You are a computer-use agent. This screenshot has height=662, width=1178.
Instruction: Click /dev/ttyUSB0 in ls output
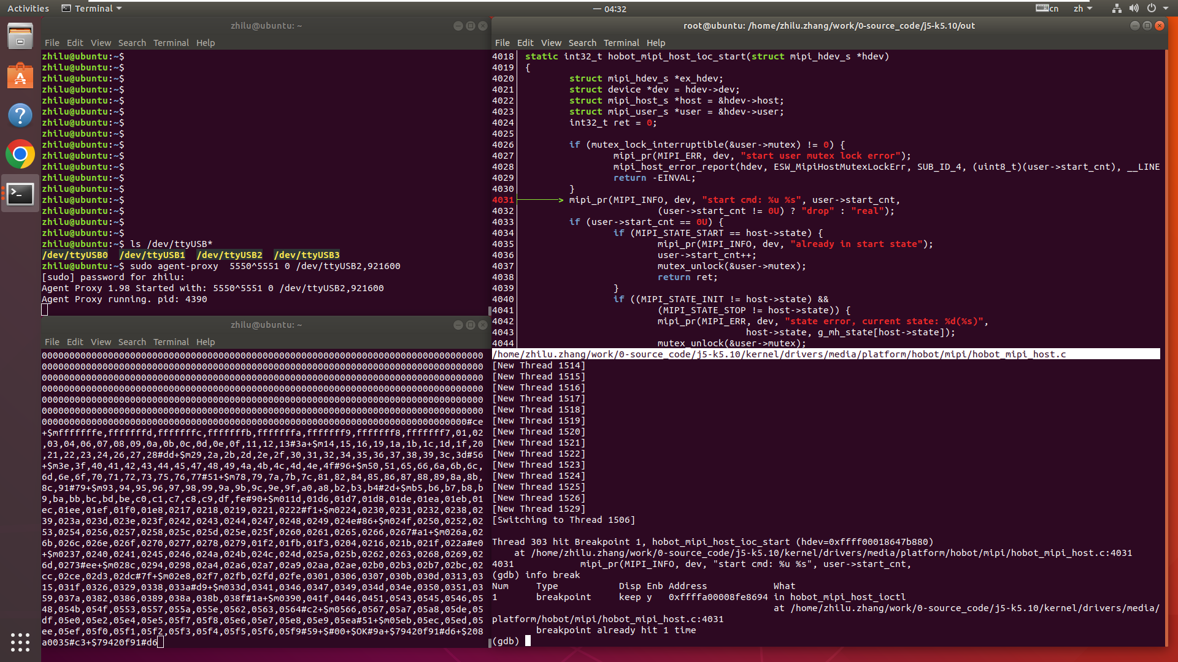coord(75,255)
